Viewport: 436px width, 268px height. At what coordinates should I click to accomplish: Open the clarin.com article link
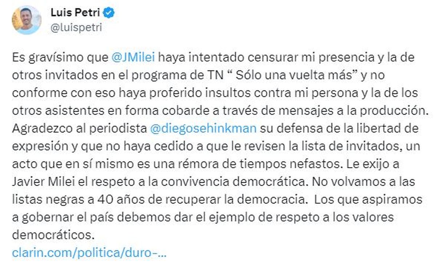(x=89, y=253)
